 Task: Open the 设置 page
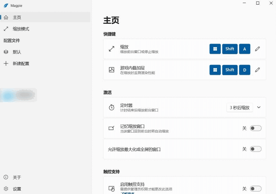coord(17,189)
